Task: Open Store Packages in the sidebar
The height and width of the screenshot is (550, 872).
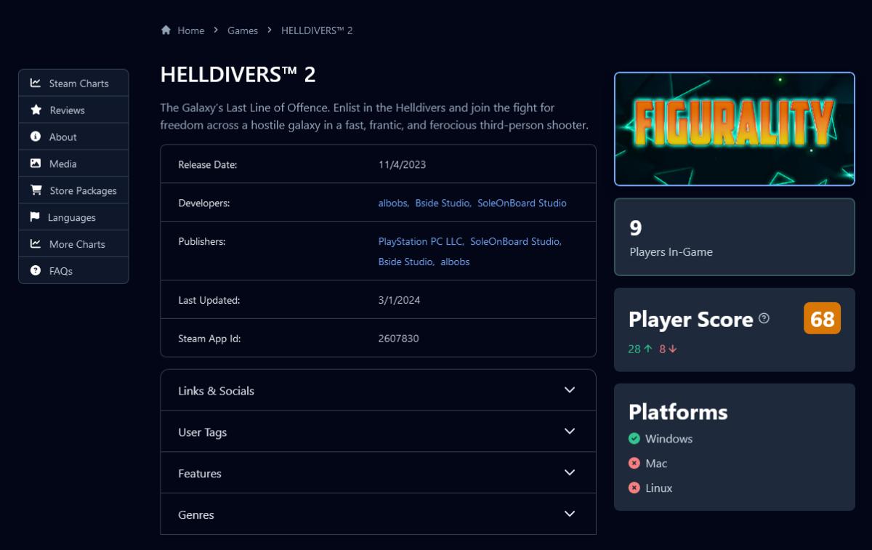Action: [x=73, y=190]
